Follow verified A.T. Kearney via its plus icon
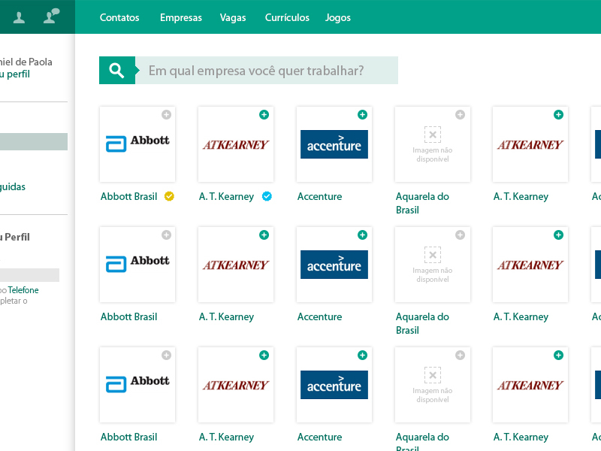The height and width of the screenshot is (451, 601). click(x=264, y=115)
